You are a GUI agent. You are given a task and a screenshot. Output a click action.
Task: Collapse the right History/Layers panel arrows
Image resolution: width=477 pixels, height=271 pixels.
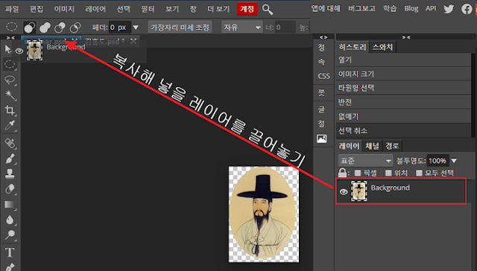pos(406,37)
